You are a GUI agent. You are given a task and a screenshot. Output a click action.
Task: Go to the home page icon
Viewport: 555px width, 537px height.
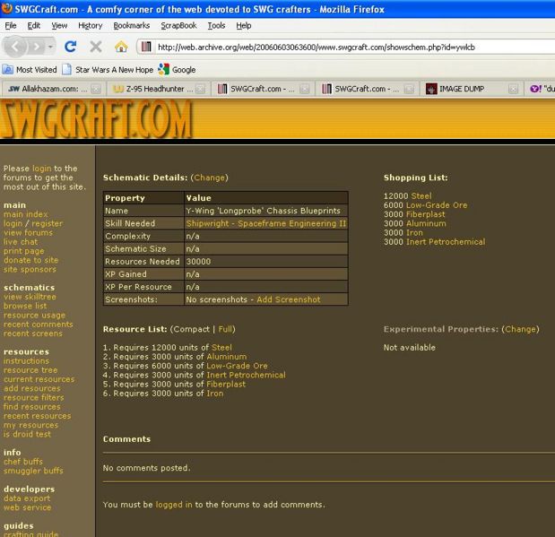(120, 46)
